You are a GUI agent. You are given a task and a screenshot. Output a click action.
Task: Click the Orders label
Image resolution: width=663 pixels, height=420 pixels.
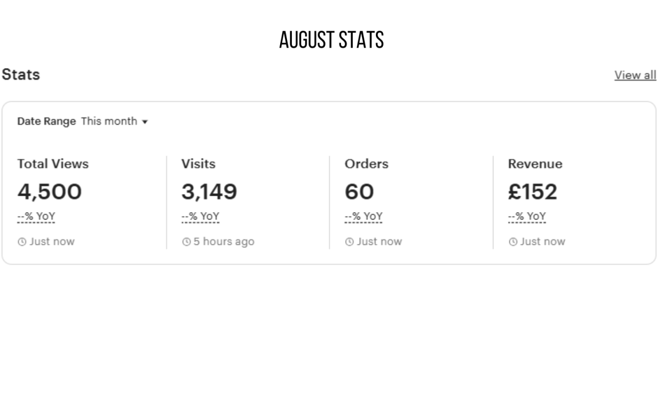pos(366,164)
